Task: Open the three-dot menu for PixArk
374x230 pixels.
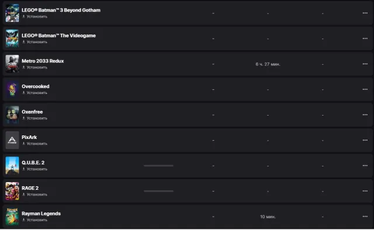Action: 365,140
